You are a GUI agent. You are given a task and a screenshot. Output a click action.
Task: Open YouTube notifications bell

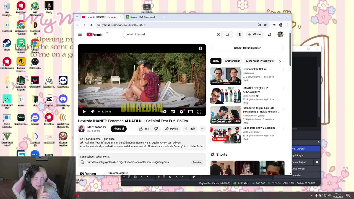point(270,35)
